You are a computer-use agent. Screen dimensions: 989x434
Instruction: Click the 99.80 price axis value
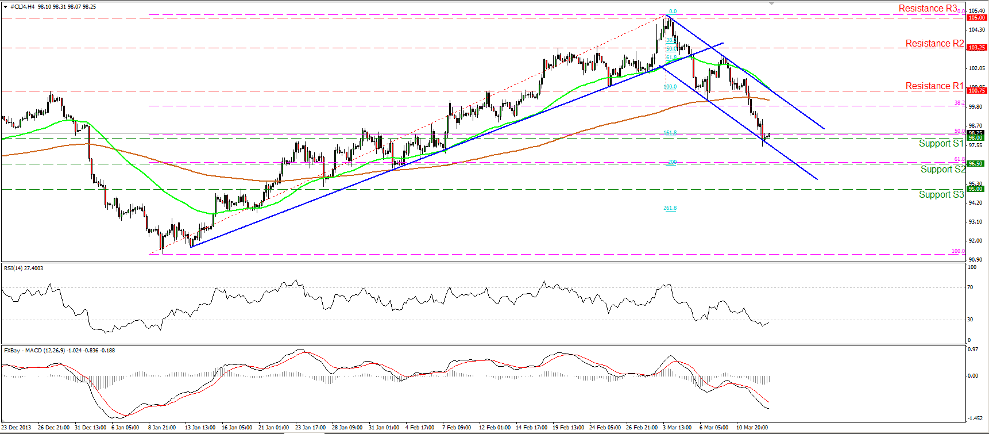coord(975,107)
